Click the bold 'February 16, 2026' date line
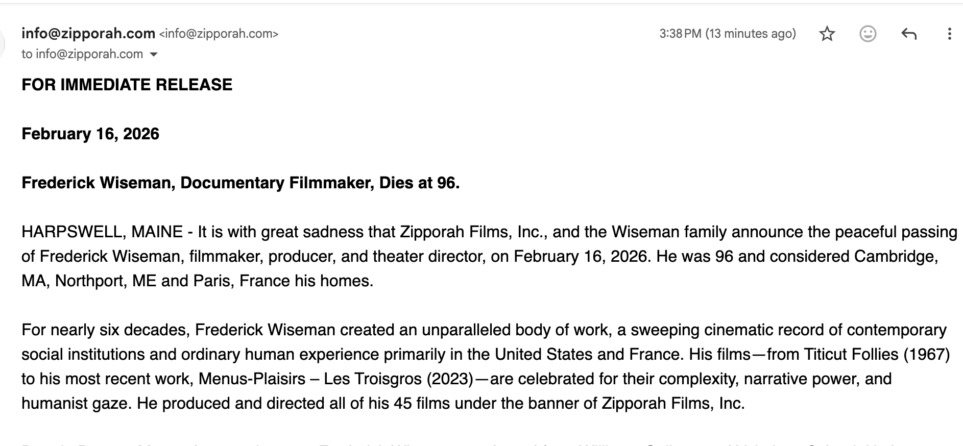Image resolution: width=963 pixels, height=446 pixels. pyautogui.click(x=90, y=134)
